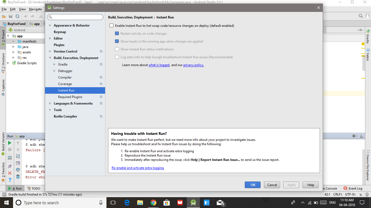This screenshot has width=371, height=208.
Task: Select Keymap in the Settings sidebar
Action: click(x=60, y=32)
